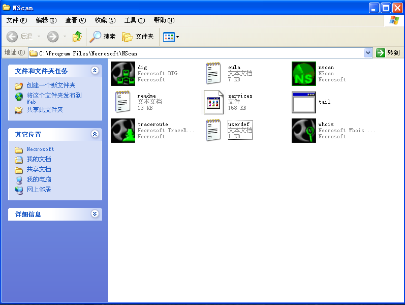
Task: Open Search (搜索) in toolbar
Action: click(103, 37)
